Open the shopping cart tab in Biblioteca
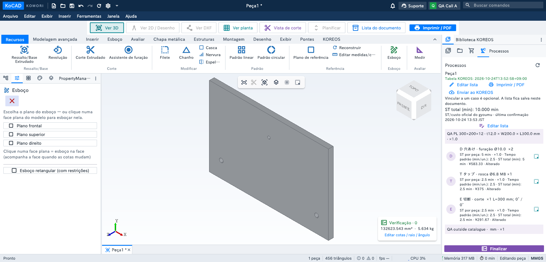 click(471, 51)
